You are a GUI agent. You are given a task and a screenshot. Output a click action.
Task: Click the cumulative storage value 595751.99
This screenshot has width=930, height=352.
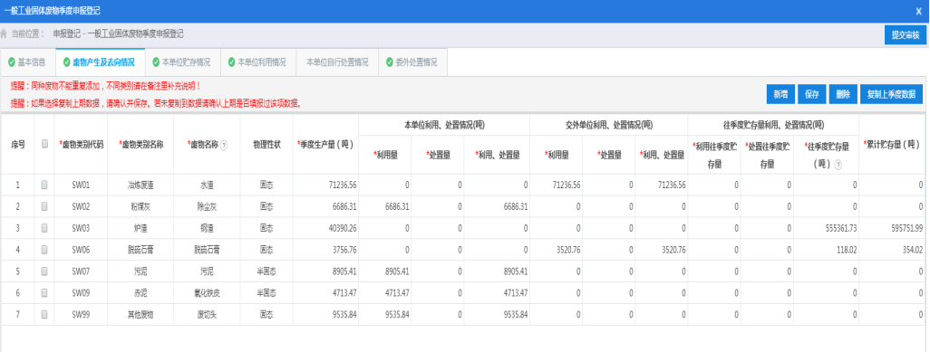[x=906, y=228]
